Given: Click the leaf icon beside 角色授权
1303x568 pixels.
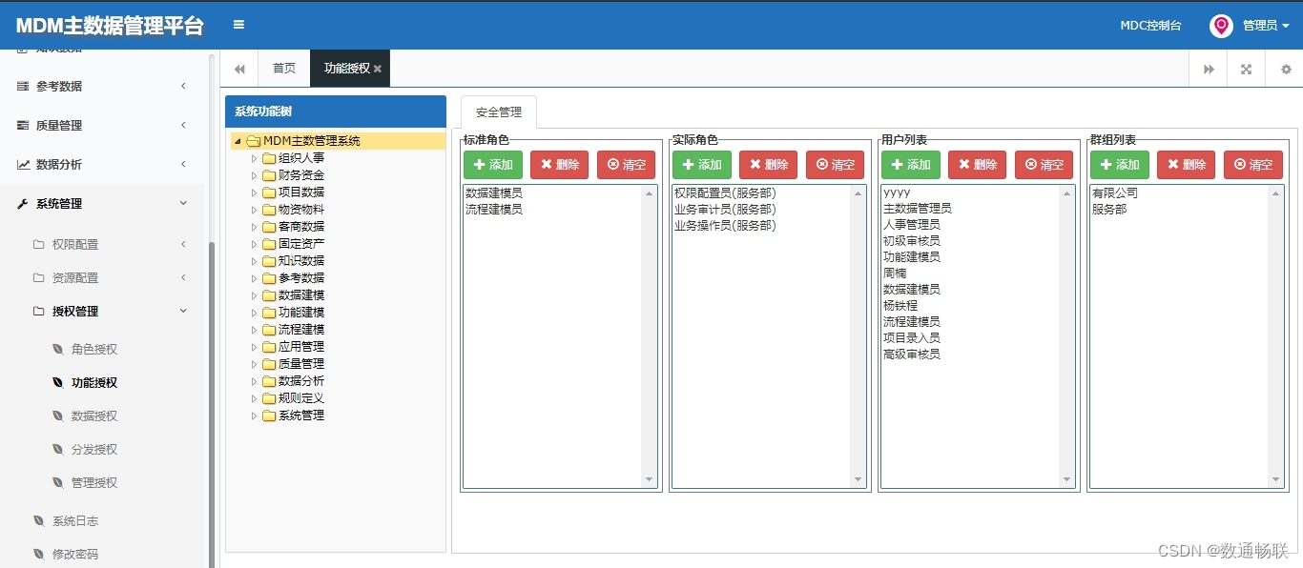Looking at the screenshot, I should click(58, 349).
